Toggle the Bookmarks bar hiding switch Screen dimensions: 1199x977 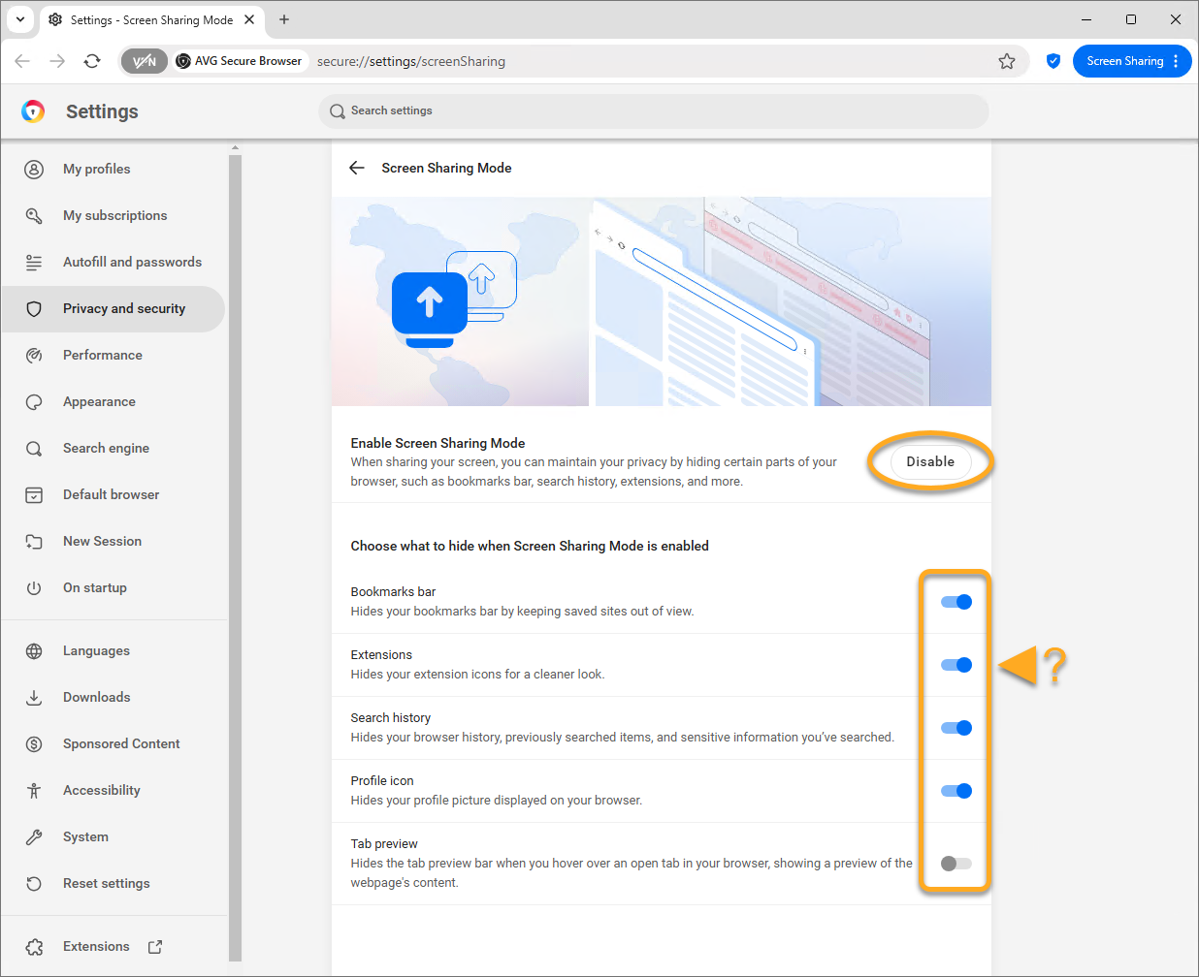956,602
